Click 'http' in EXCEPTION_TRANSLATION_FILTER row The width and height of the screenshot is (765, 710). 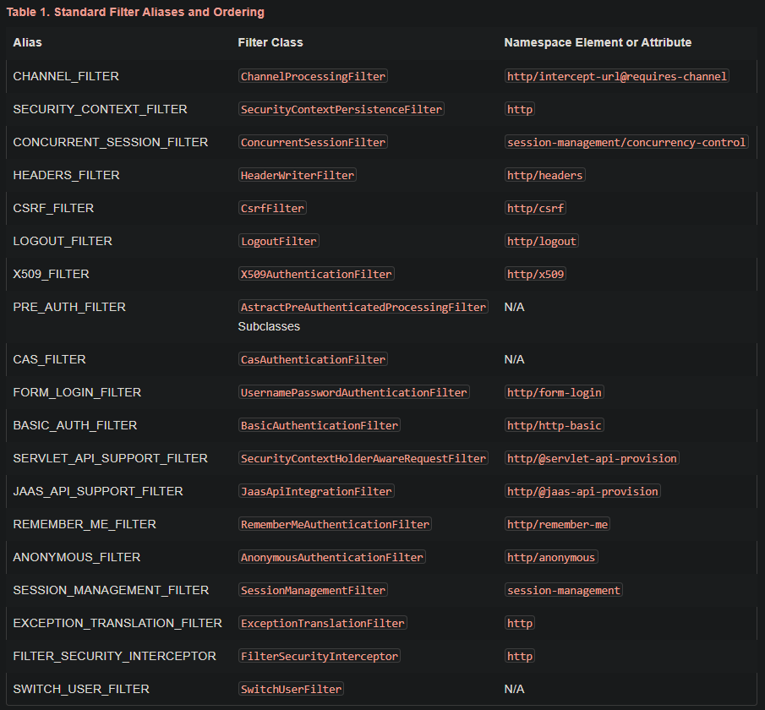click(x=520, y=623)
